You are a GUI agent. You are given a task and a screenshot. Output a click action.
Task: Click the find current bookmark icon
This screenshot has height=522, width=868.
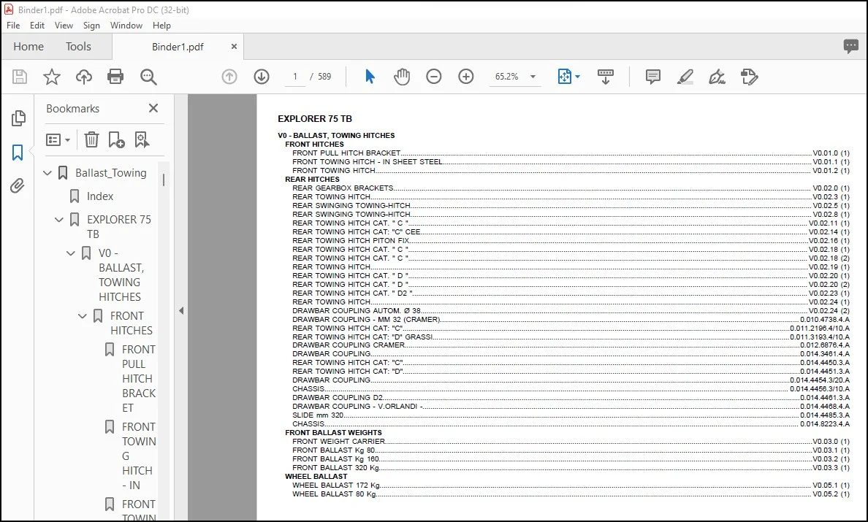(x=142, y=140)
